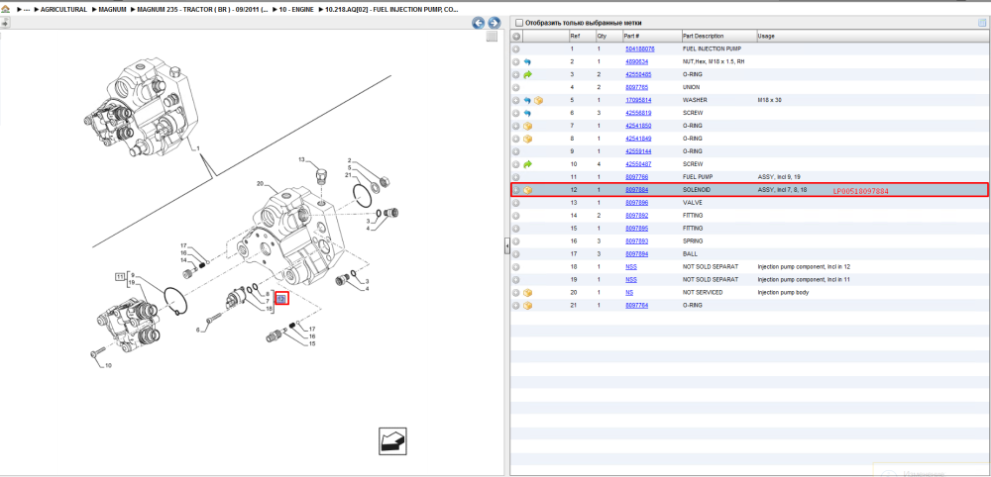Image resolution: width=991 pixels, height=477 pixels.
Task: Click the blue arrow on Ref 6 SCREW row
Action: (528, 113)
